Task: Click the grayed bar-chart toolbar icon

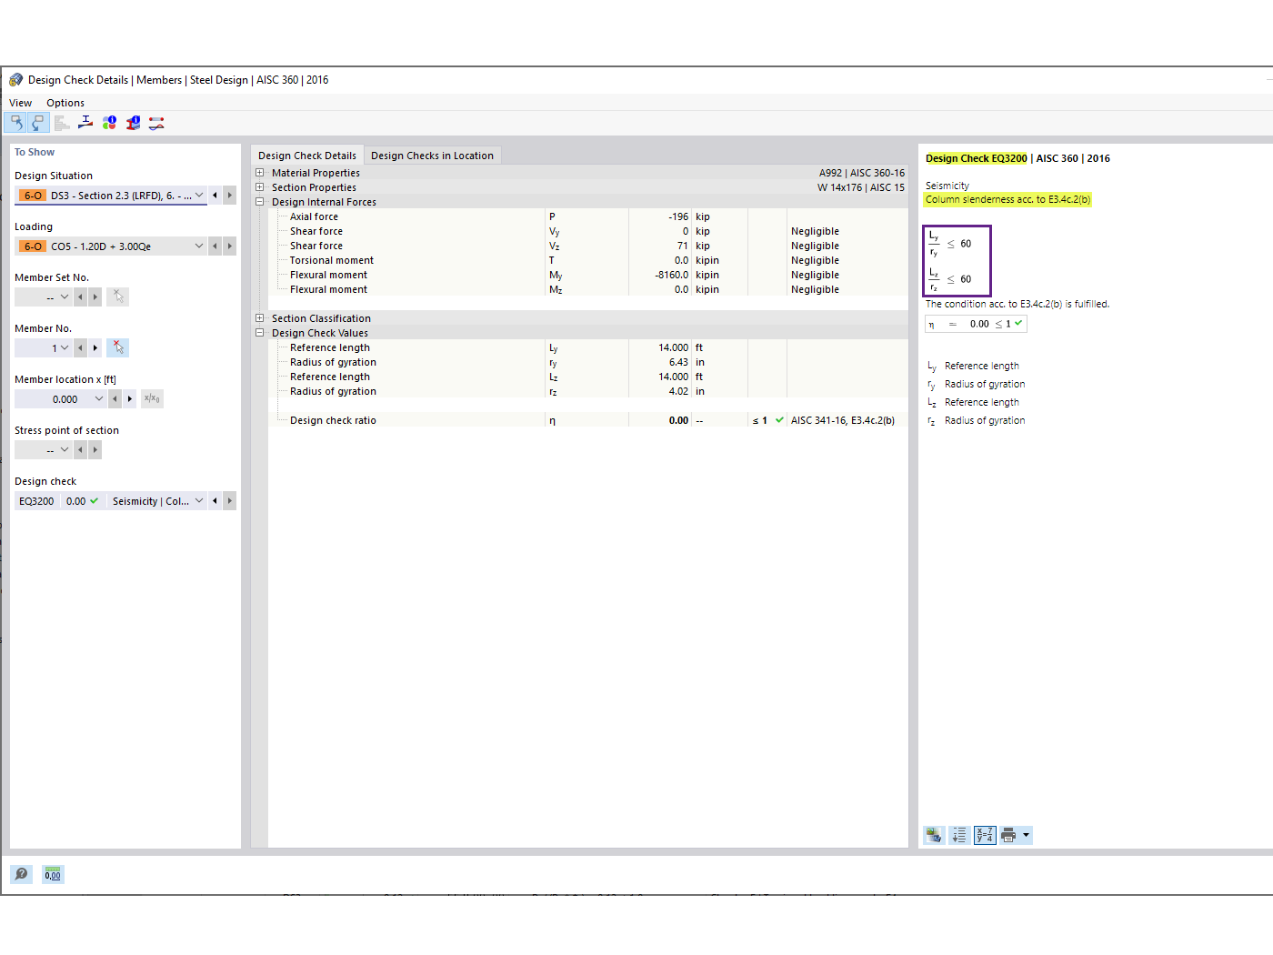Action: point(62,123)
